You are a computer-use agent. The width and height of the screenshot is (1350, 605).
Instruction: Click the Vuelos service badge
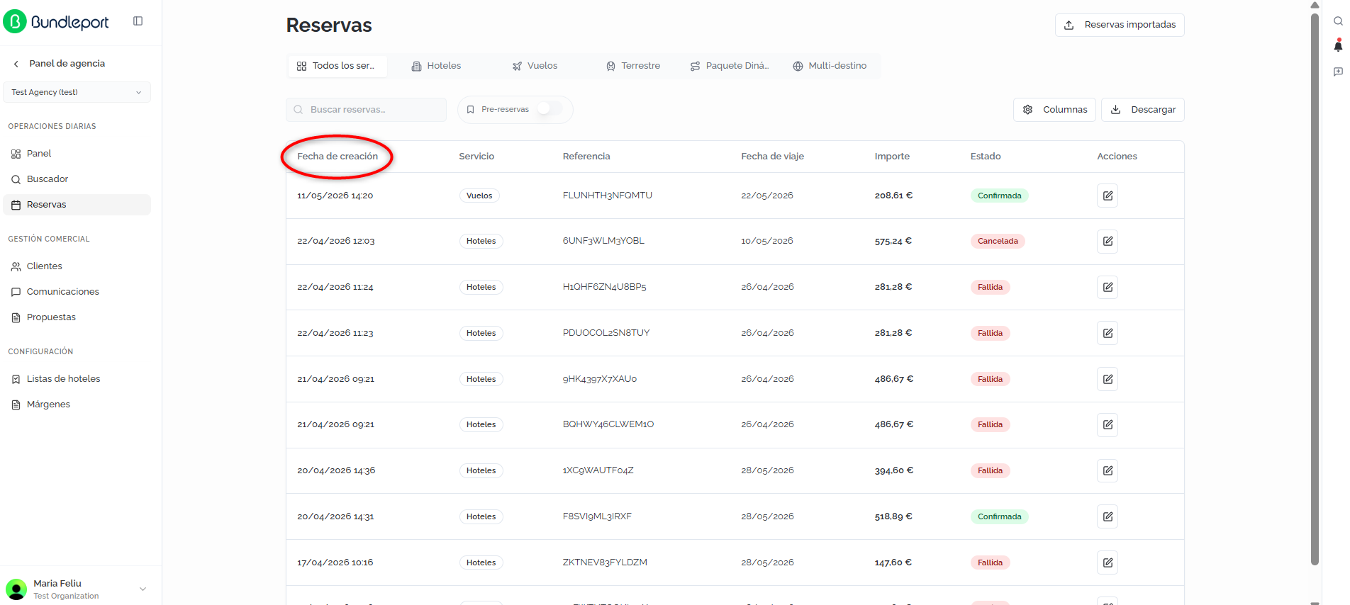point(479,196)
